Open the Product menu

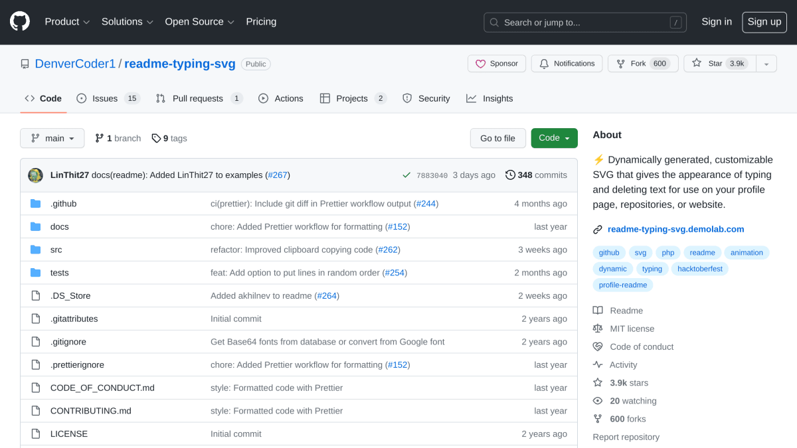[x=67, y=22]
